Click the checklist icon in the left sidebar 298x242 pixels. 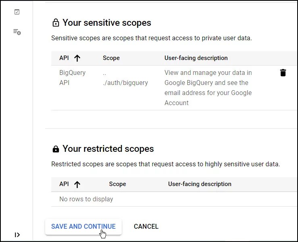point(17,12)
